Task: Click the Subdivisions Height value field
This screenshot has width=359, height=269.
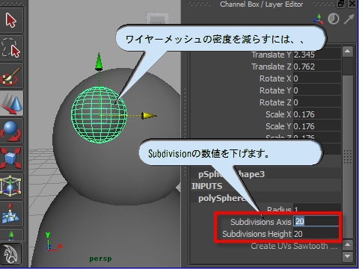Action: (316, 234)
